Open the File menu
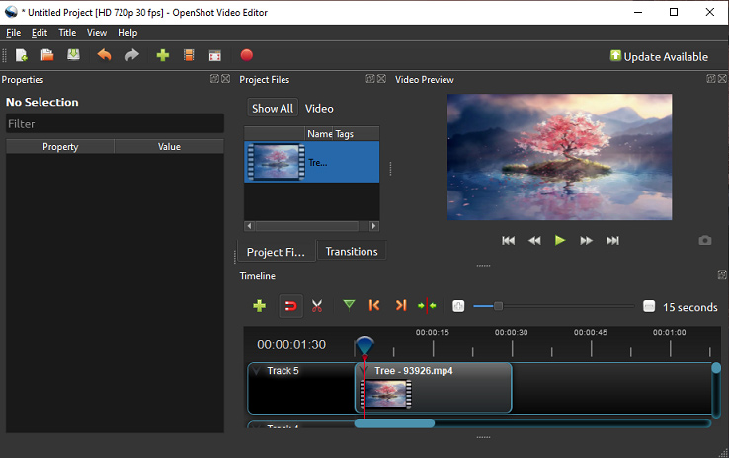Viewport: 729px width, 458px height. point(14,33)
